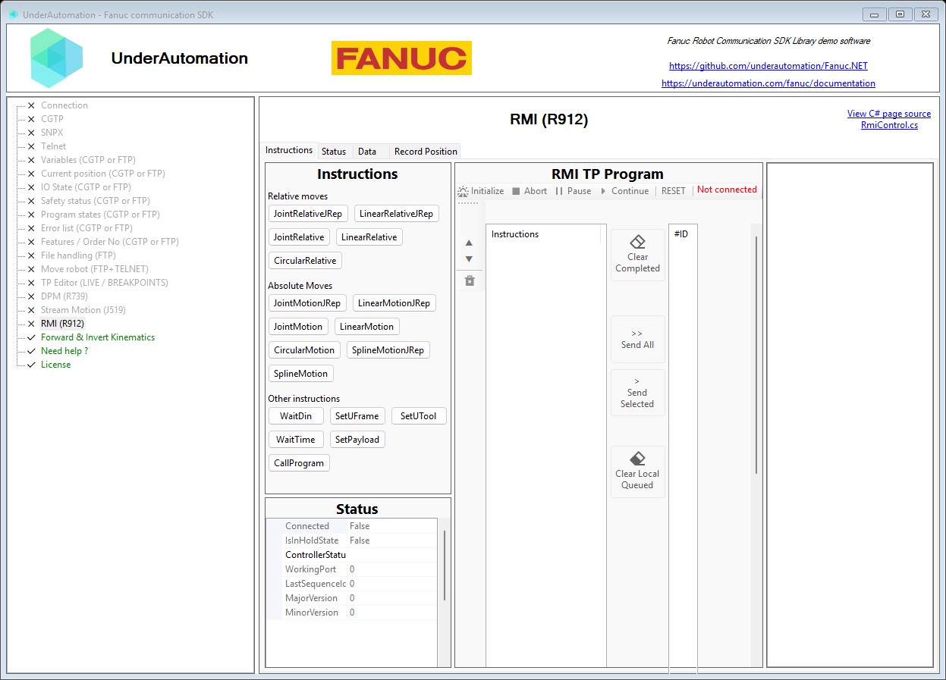
Task: Add a JointRelative instruction
Action: (x=299, y=237)
